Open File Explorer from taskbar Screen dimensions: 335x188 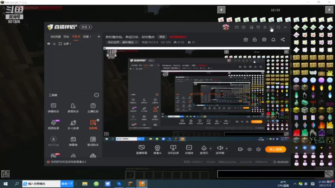click(x=85, y=184)
